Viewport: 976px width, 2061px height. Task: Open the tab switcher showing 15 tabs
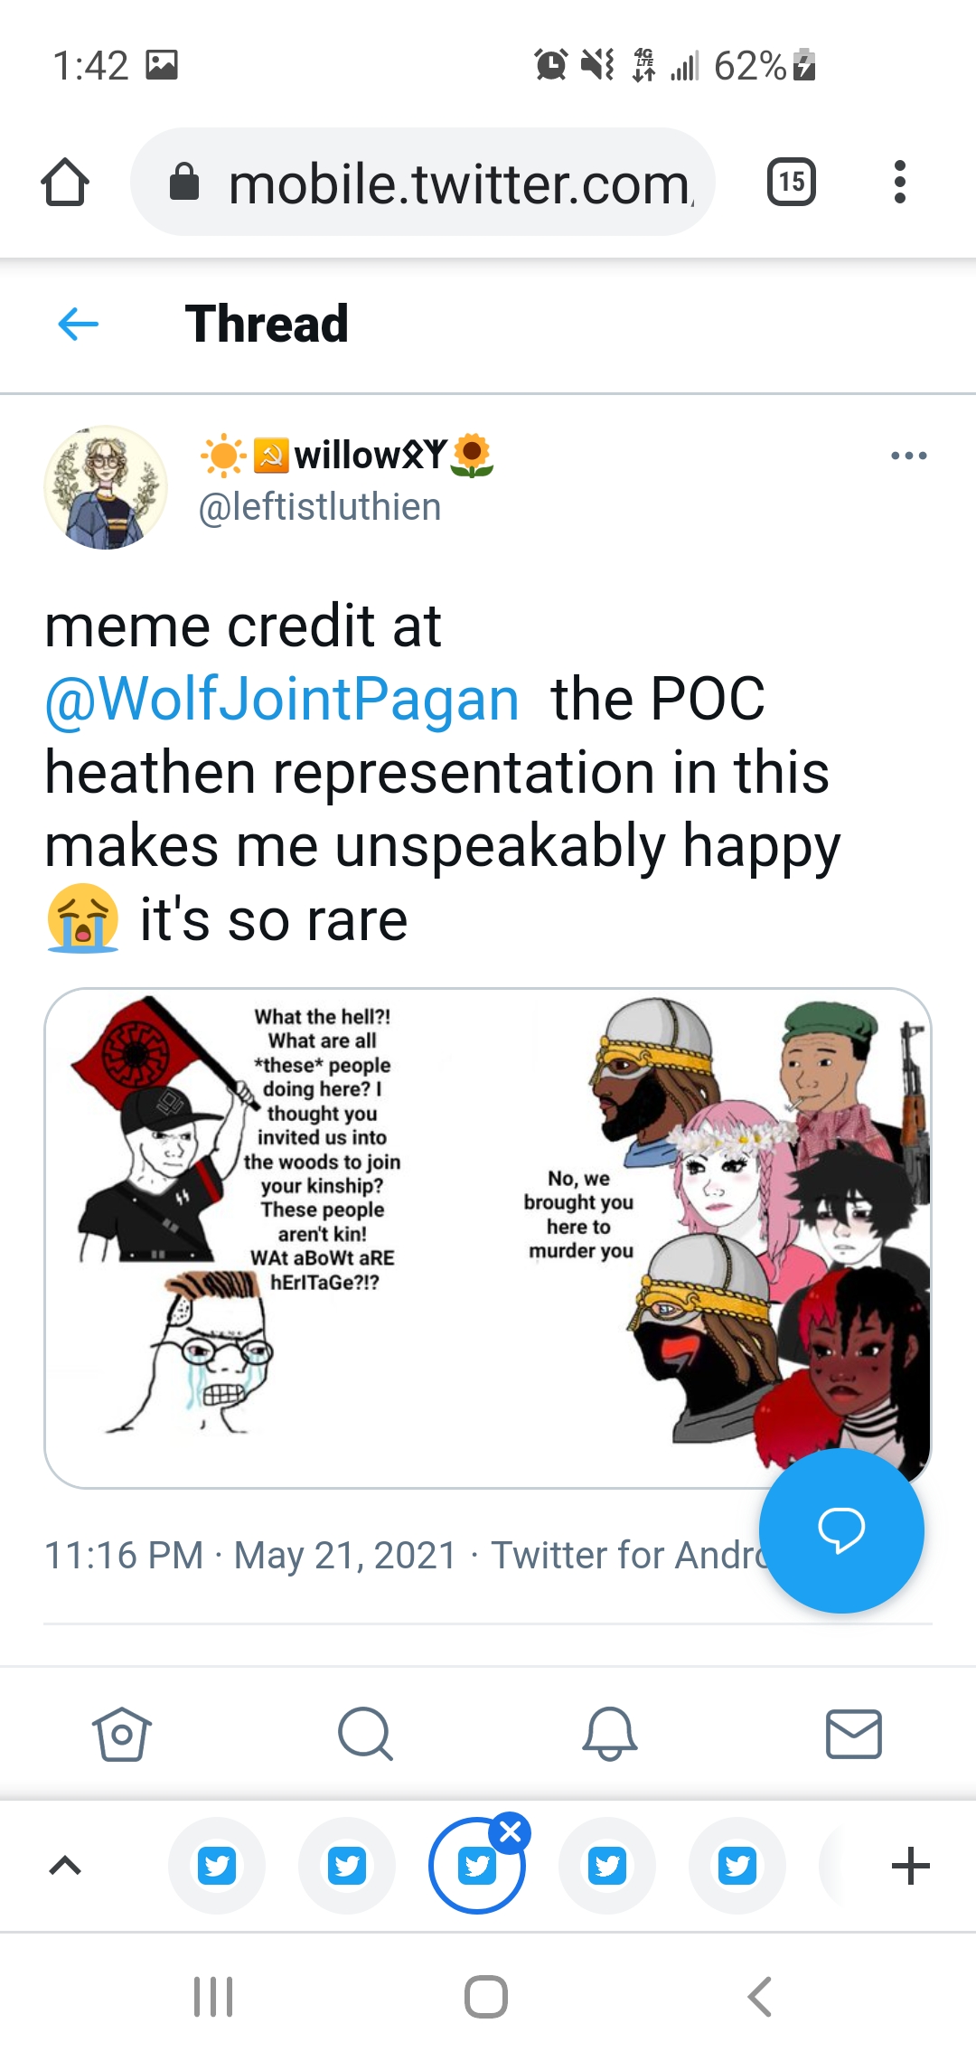click(791, 182)
